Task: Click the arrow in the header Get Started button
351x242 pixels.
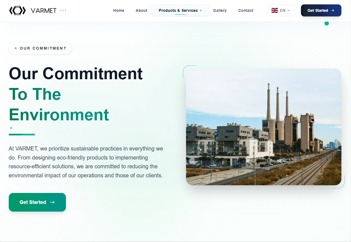Action: [x=333, y=10]
